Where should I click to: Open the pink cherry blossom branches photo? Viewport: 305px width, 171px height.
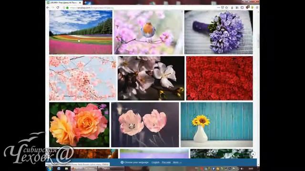(x=82, y=78)
